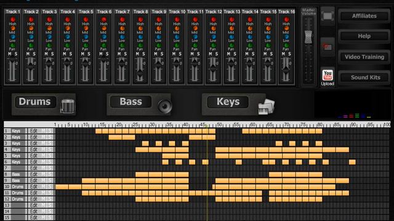
Task: Open Sound Kits
Action: click(x=364, y=77)
